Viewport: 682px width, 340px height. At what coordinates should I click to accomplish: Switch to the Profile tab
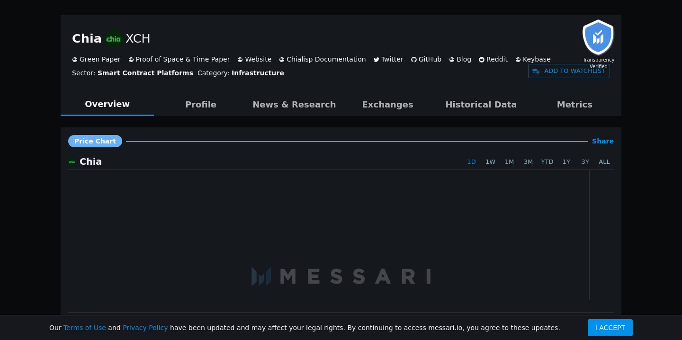[201, 105]
